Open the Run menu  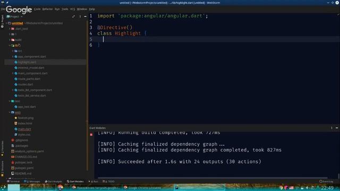pyautogui.click(x=57, y=9)
